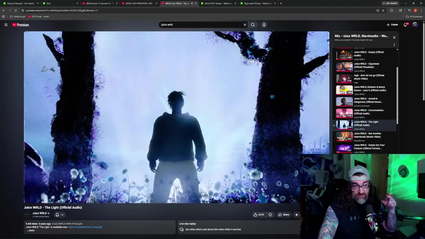The image size is (425, 239).
Task: Close the 'Juice WRLD - The Light' tab
Action: tap(196, 3)
